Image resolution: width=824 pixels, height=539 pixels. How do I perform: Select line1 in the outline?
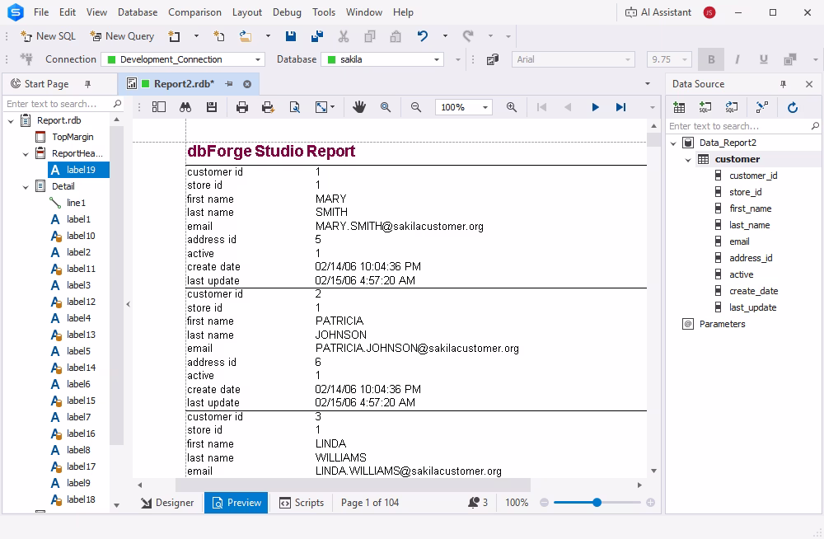click(x=76, y=203)
